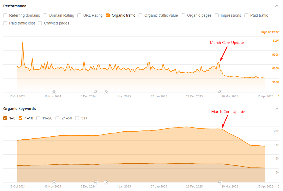Click the second Google update marker after 6 Dec 2024 in the Performance chart
This screenshot has height=191, width=283.
click(x=106, y=92)
